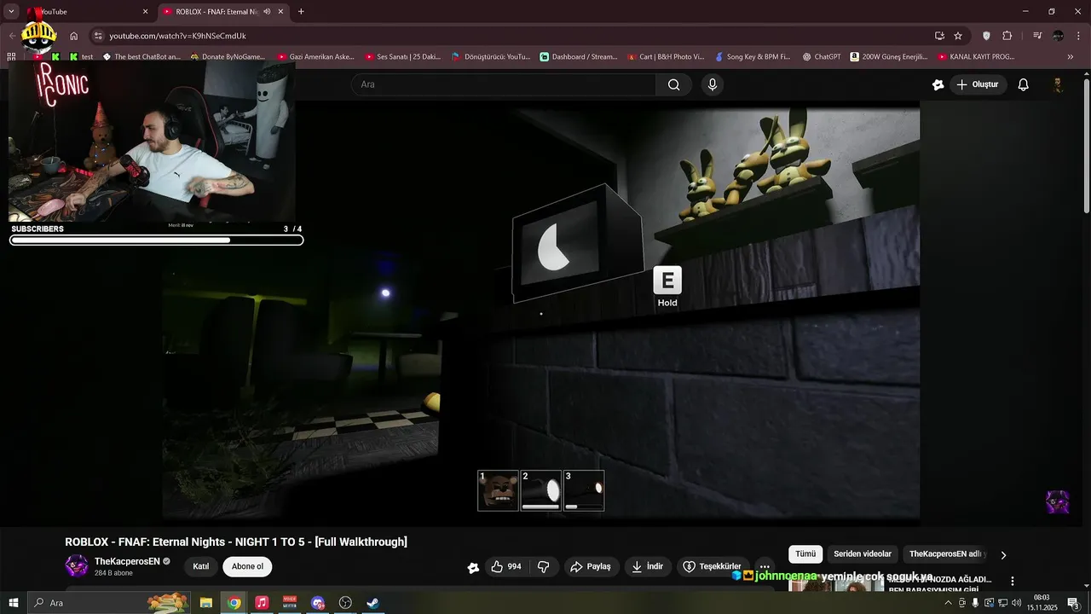Select the Tümü filter chip

(805, 554)
